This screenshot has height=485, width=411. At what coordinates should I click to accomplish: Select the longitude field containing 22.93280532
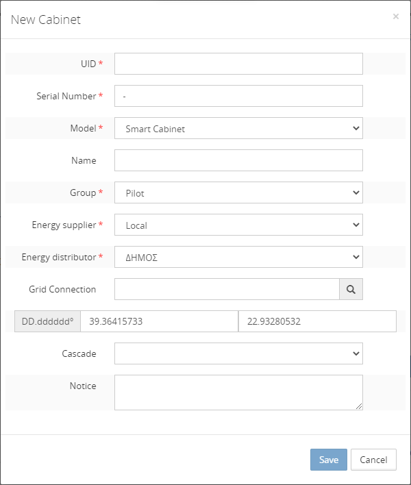tap(317, 321)
